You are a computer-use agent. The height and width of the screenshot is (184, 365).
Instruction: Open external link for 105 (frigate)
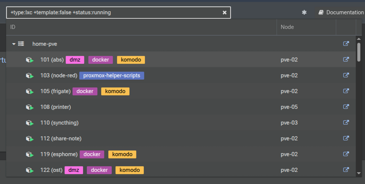pyautogui.click(x=346, y=91)
